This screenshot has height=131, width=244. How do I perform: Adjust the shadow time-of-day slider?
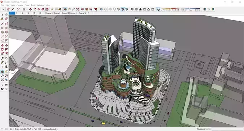191,9
